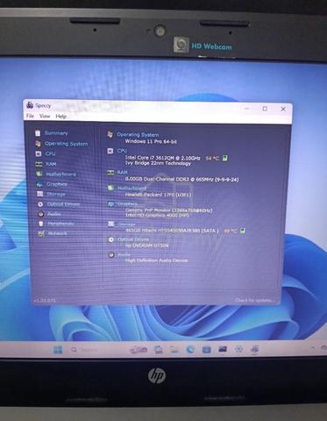Select the CPU chip icon in sidebar
The width and height of the screenshot is (327, 421).
pyautogui.click(x=39, y=153)
